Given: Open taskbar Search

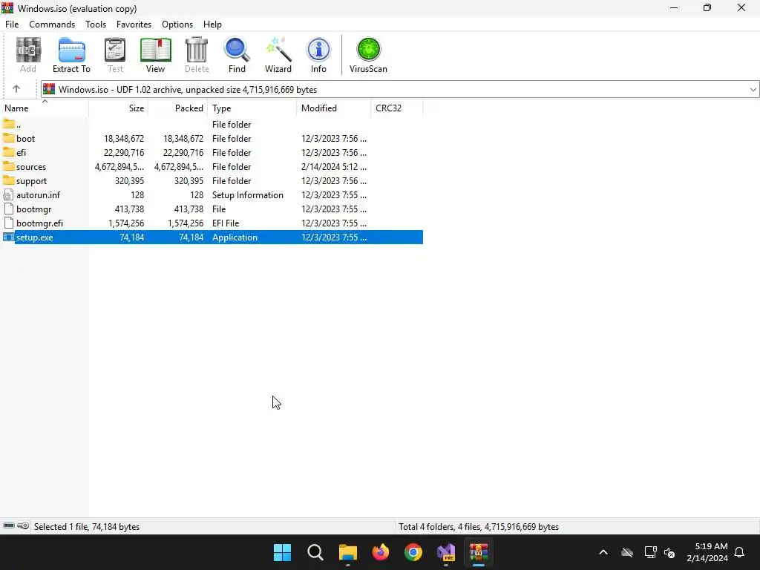Looking at the screenshot, I should (315, 552).
